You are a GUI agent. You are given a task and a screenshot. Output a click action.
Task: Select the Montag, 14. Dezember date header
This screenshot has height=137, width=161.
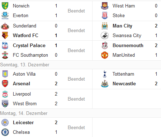coord(24,113)
